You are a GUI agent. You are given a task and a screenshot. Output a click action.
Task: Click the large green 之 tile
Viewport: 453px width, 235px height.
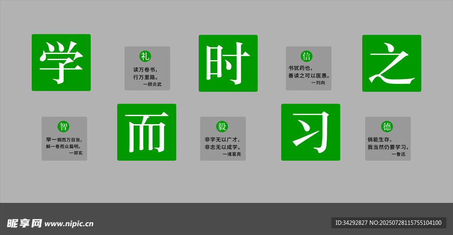[392, 63]
